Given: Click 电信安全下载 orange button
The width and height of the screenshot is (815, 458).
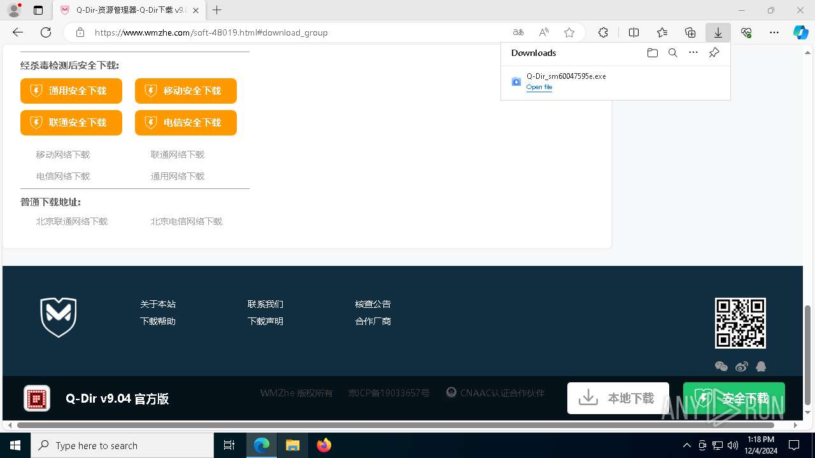Looking at the screenshot, I should pyautogui.click(x=186, y=123).
